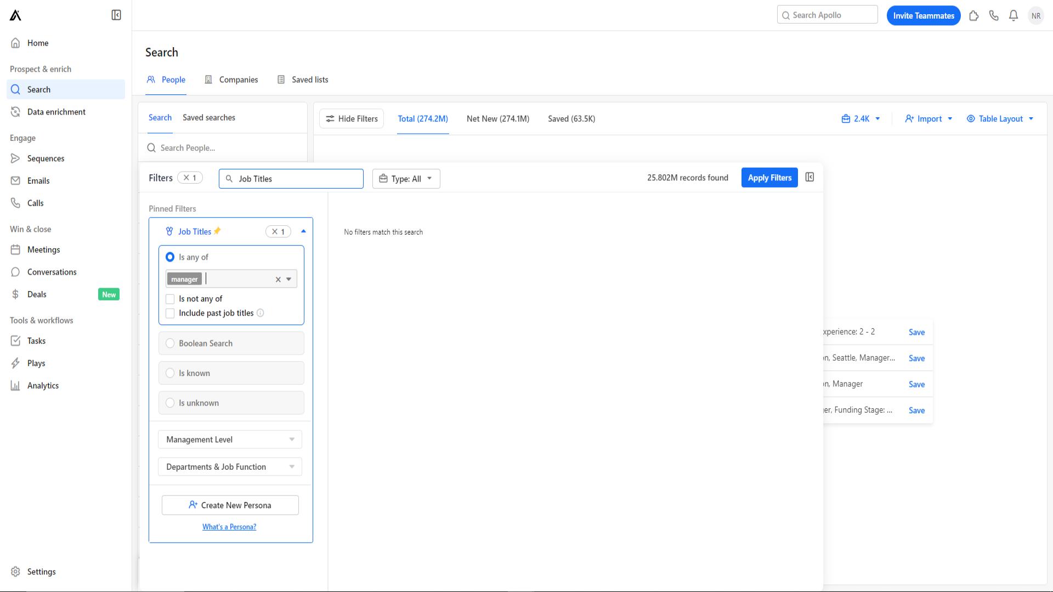Click the notifications bell icon
The image size is (1053, 592).
click(1014, 15)
